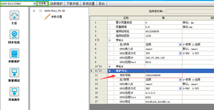Click the 值 column header
The height and width of the screenshot is (110, 214).
tap(163, 18)
